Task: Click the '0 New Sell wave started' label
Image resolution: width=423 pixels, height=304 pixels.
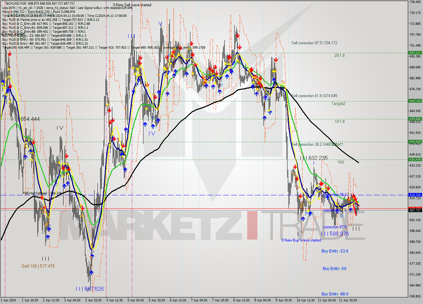Action: tap(132, 5)
